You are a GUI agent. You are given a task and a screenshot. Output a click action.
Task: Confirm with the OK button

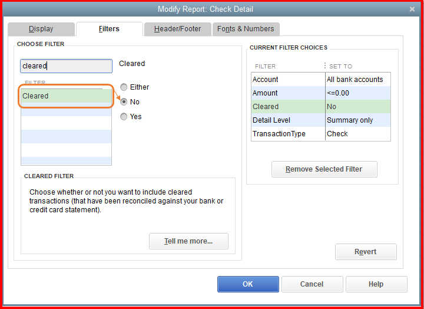[x=247, y=284]
